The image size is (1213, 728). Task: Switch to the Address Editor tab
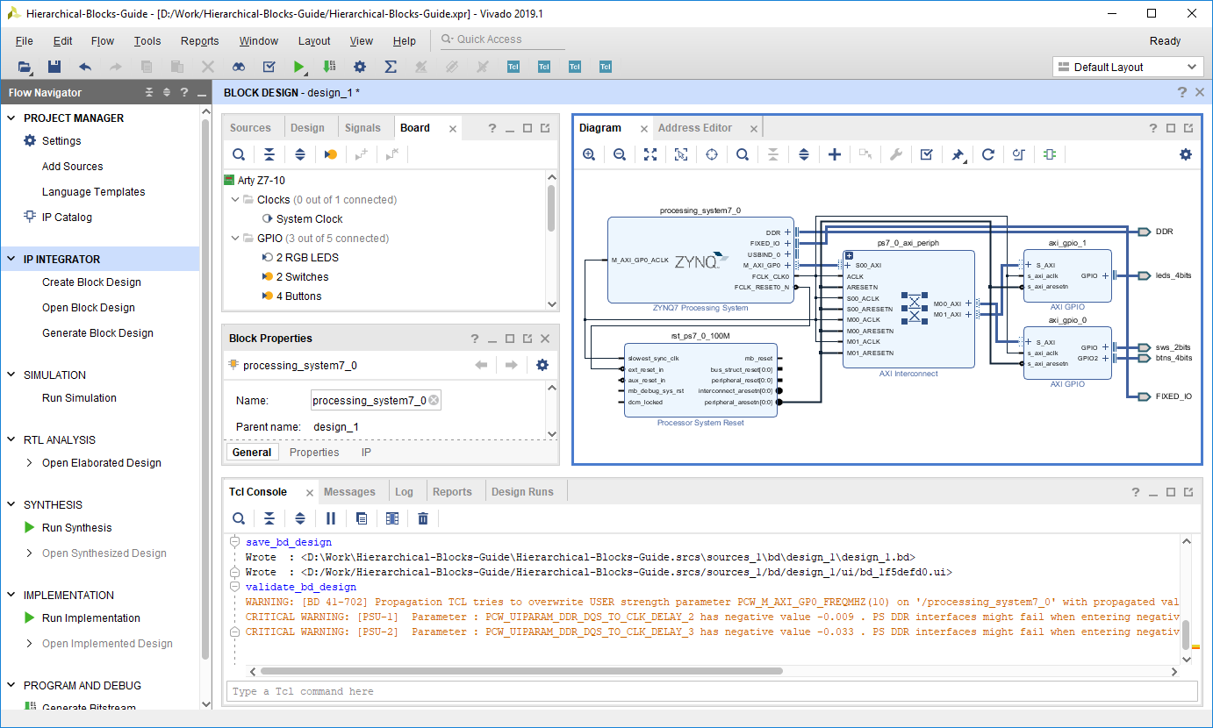click(695, 128)
